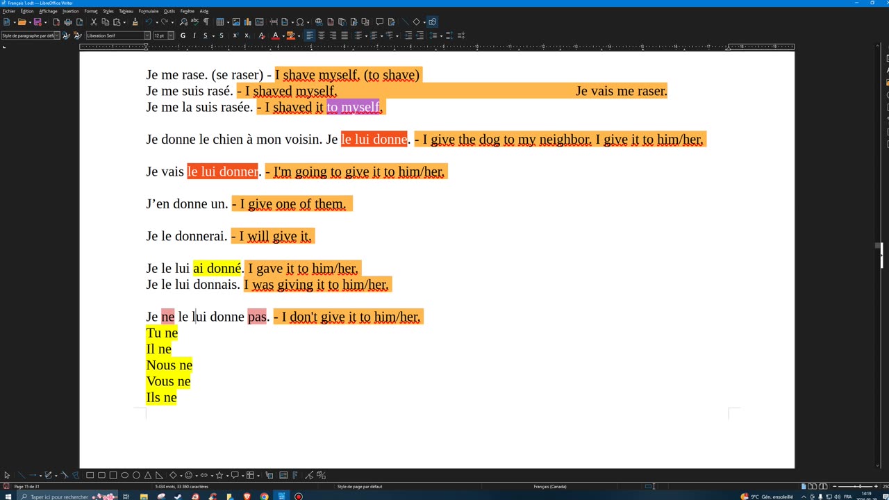The image size is (889, 500).
Task: Enable Align Left paragraph alignment
Action: tap(310, 35)
